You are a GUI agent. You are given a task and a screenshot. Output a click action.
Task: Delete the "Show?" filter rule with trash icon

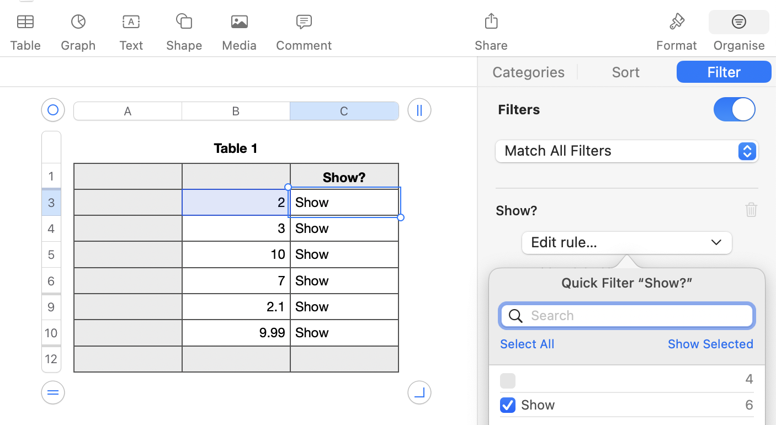(751, 210)
